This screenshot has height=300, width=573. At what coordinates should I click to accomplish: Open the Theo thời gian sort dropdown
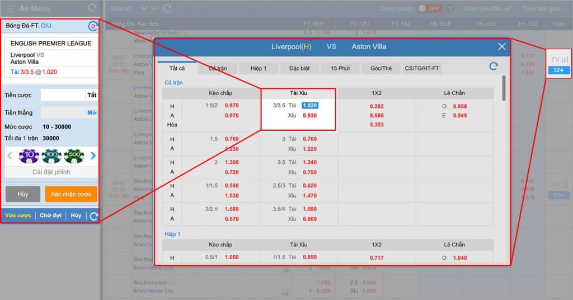pyautogui.click(x=544, y=8)
